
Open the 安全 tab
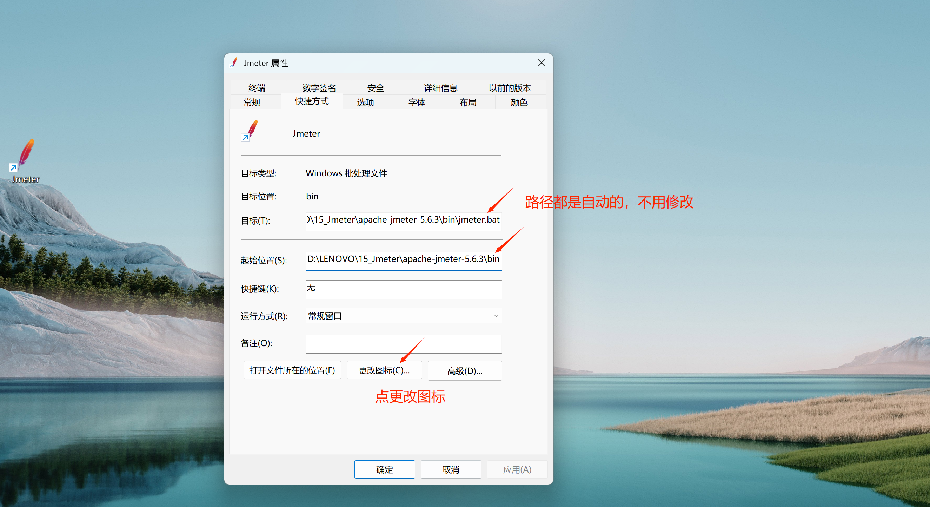(376, 88)
